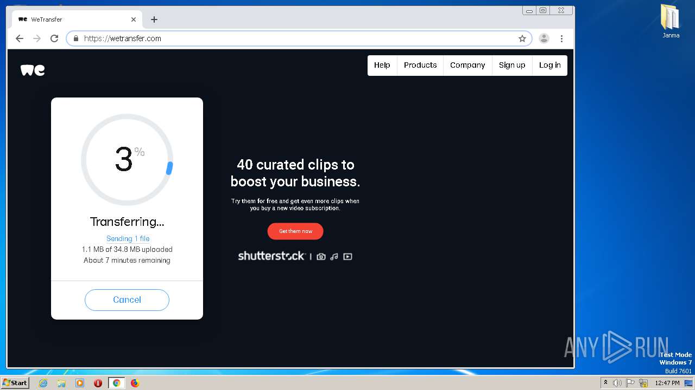Open Firefox from the taskbar

click(x=135, y=383)
